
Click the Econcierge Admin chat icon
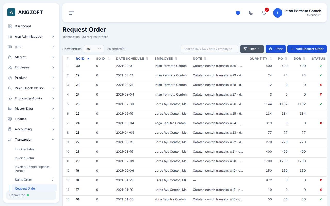(10, 98)
